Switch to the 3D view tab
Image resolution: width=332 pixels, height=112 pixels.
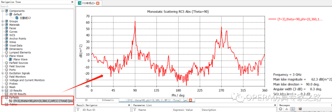tap(86, 100)
